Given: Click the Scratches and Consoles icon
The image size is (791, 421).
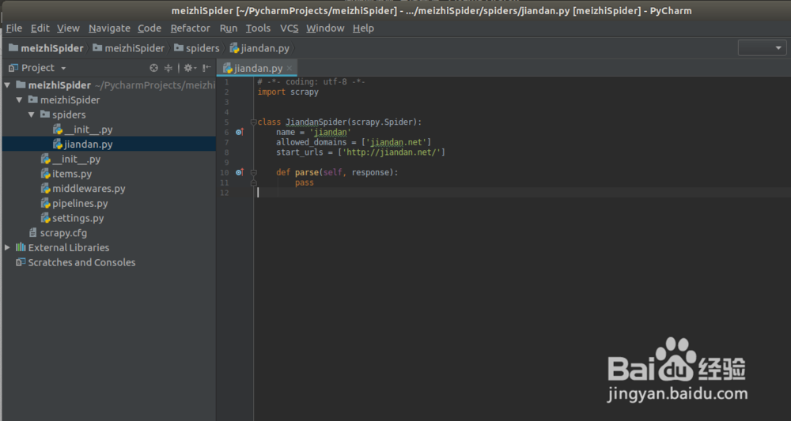Looking at the screenshot, I should pyautogui.click(x=21, y=262).
